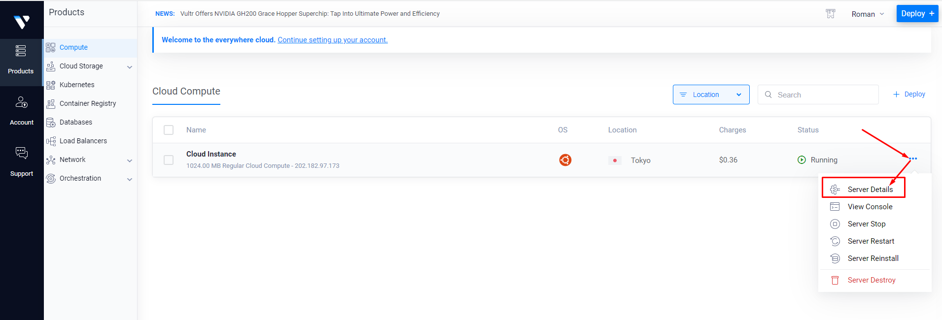Click the blue Deploy + button
This screenshot has height=320, width=942.
pyautogui.click(x=917, y=14)
